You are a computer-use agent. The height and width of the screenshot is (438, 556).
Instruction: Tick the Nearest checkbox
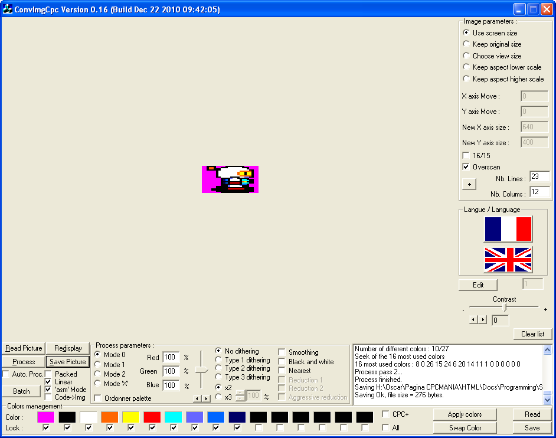[282, 371]
